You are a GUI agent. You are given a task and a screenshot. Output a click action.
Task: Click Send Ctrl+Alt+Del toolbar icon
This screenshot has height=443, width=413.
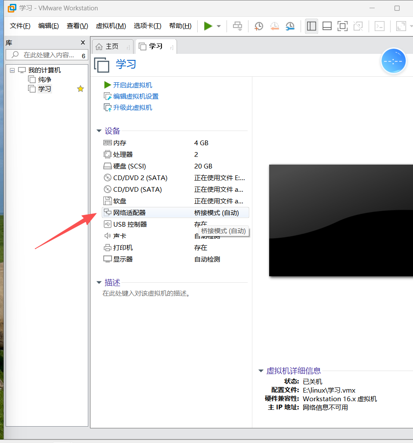(237, 26)
